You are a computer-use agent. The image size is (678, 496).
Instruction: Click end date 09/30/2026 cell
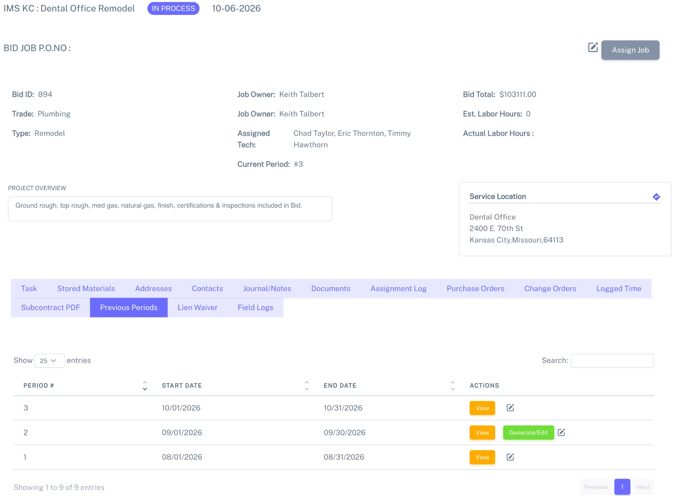345,433
